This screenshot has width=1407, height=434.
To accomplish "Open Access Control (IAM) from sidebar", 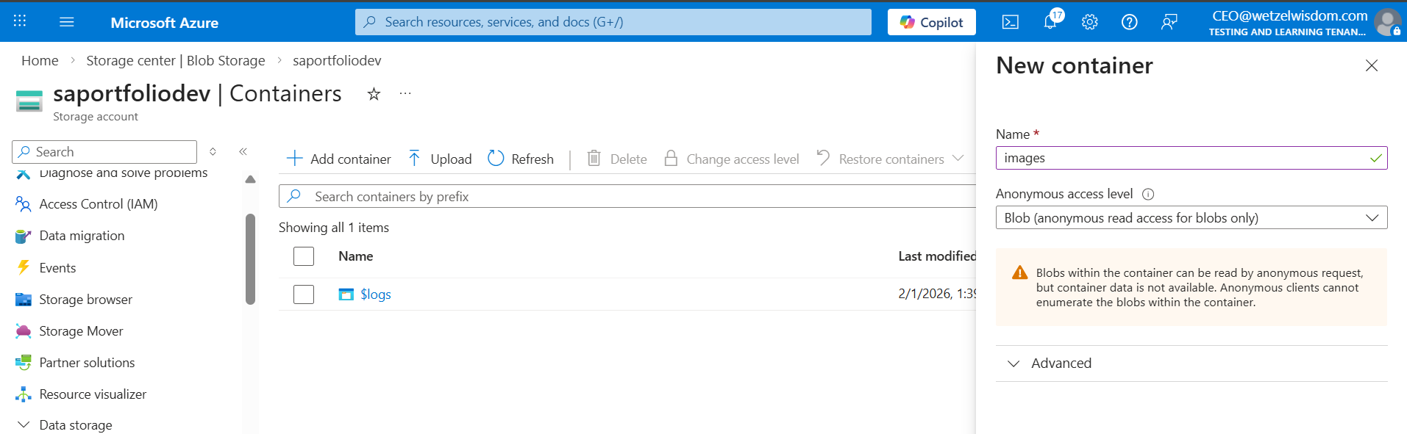I will 98,204.
